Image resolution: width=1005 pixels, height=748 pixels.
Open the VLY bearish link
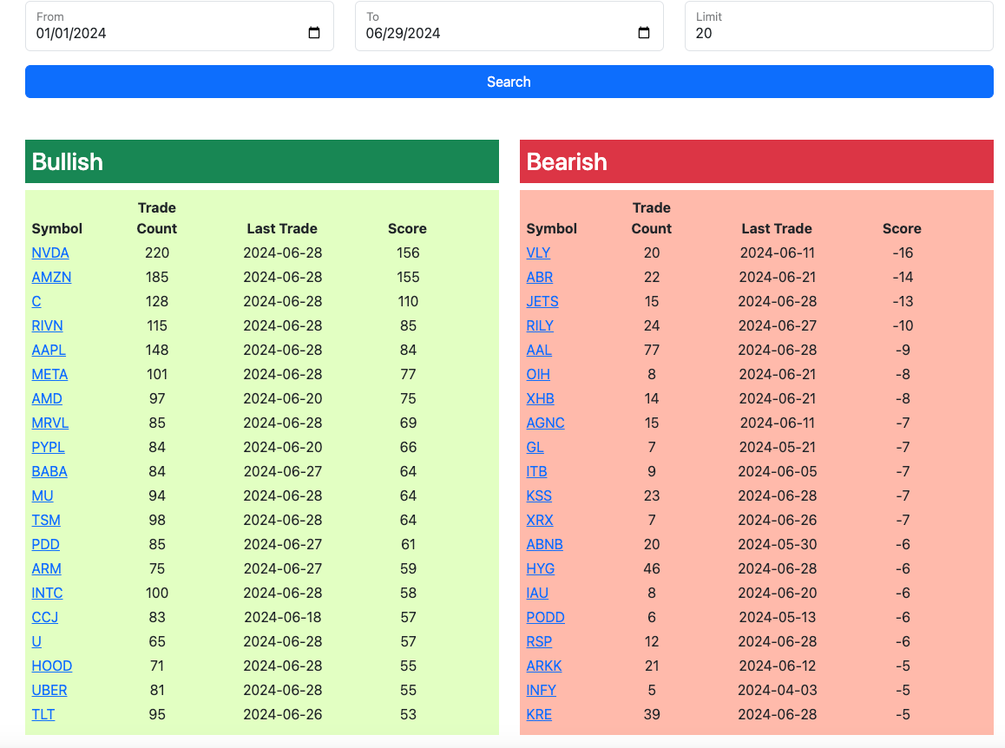(x=538, y=253)
